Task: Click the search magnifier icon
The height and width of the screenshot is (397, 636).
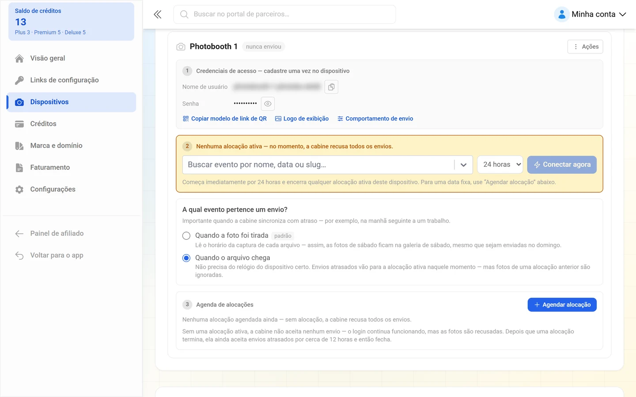Action: point(184,15)
